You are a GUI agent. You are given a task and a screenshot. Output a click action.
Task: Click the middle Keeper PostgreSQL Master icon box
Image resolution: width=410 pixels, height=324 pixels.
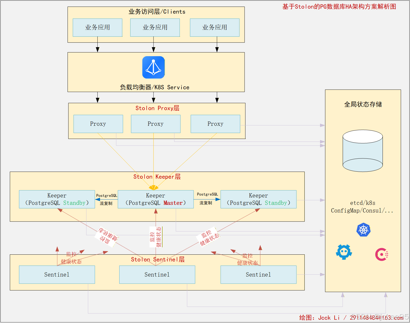click(x=155, y=199)
